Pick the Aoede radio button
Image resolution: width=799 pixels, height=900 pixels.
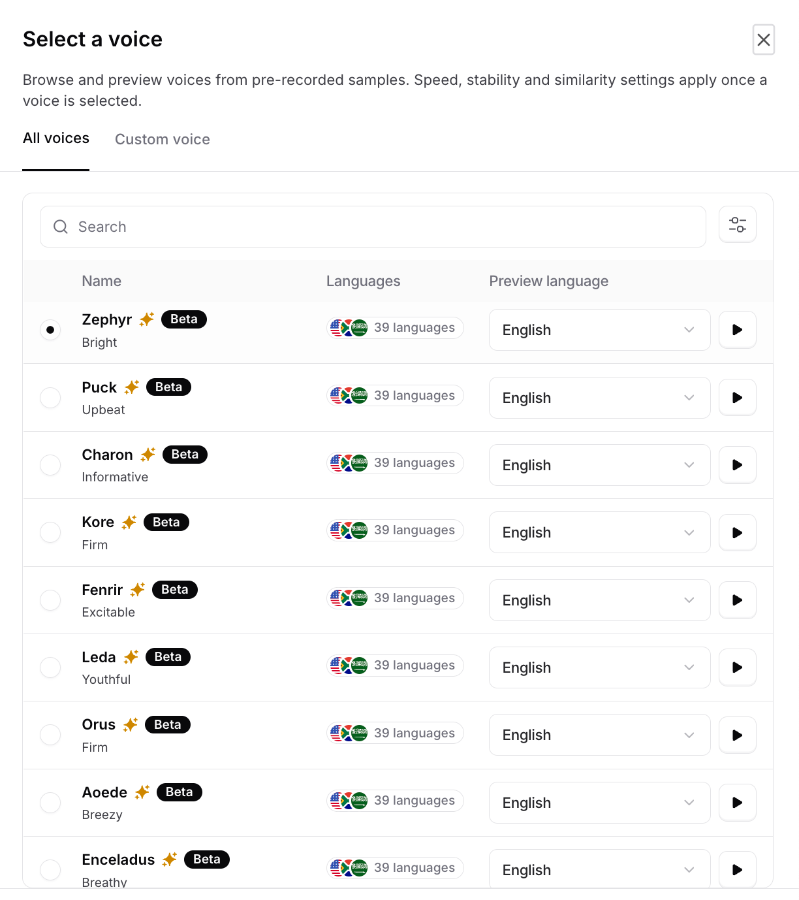[x=50, y=802]
